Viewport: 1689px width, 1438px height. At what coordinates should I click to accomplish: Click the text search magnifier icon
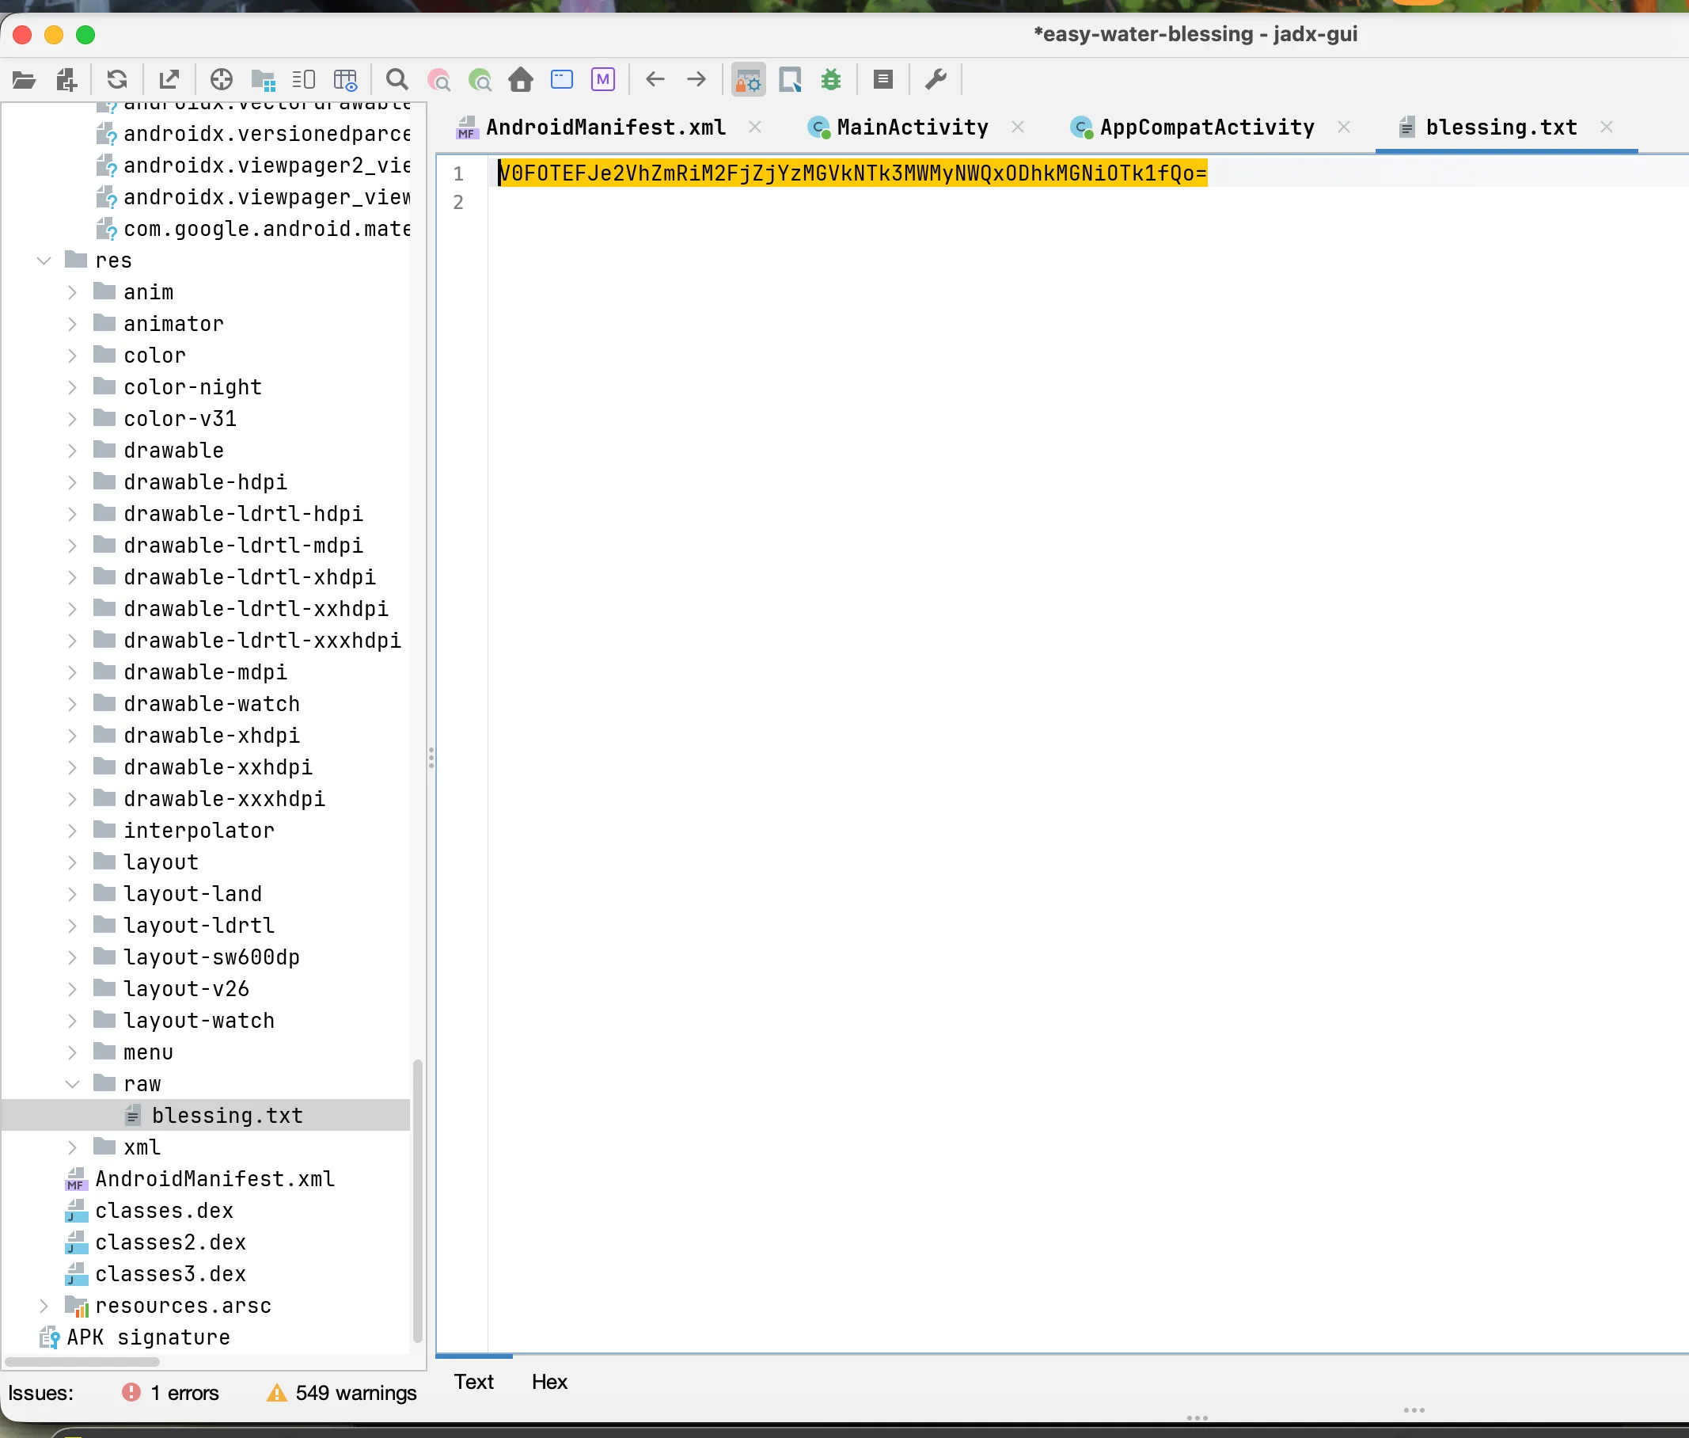click(397, 80)
